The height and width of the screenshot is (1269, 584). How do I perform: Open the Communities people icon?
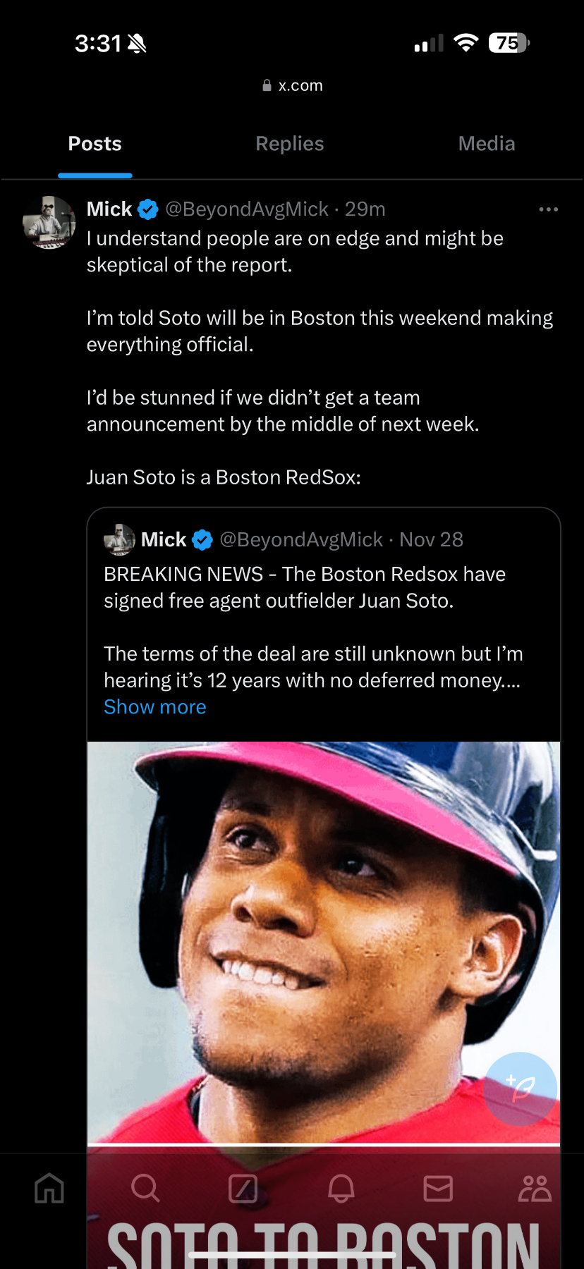[535, 1189]
